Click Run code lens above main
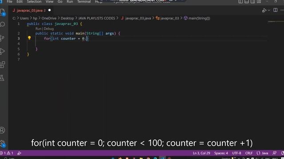284x159 pixels. click(x=38, y=29)
